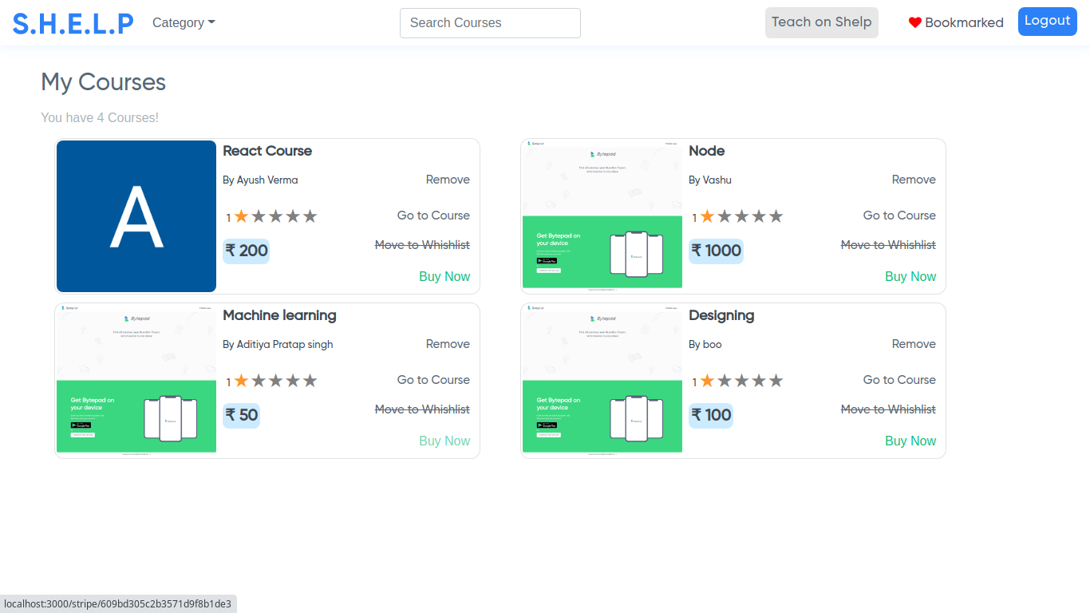Open the Node course thumbnail

tap(602, 216)
